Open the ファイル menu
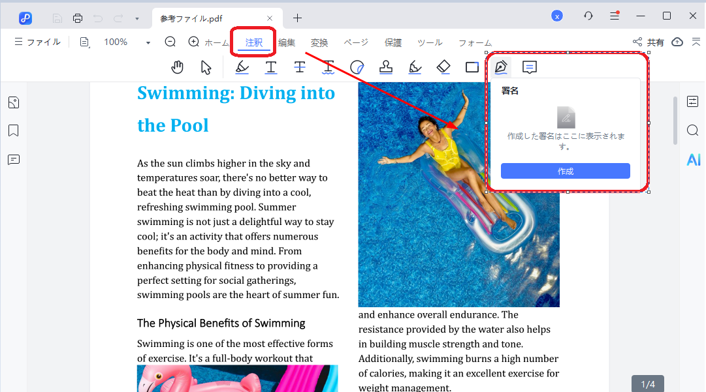 pyautogui.click(x=38, y=42)
